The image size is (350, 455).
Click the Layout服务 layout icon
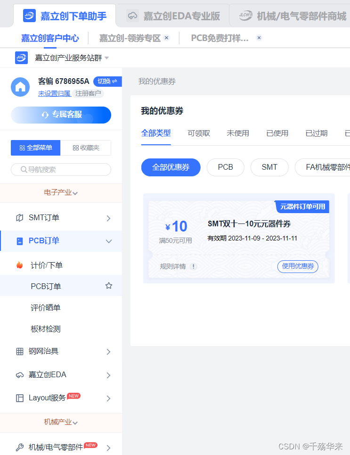[x=19, y=398]
